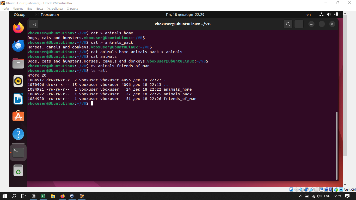Screen dimensions: 356x200
Task: Click the terminal vertical scrollbar
Action: coord(337,146)
